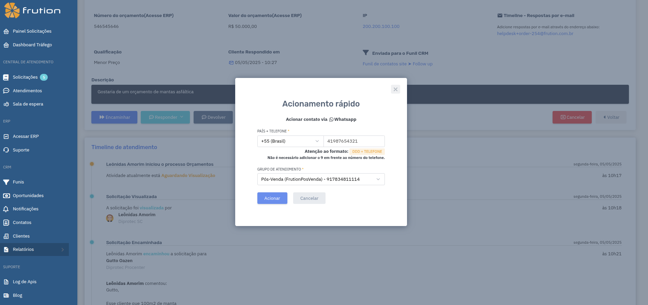Screen dimensions: 648x305
Task: Open Sala de espera timer icon
Action: [6, 104]
